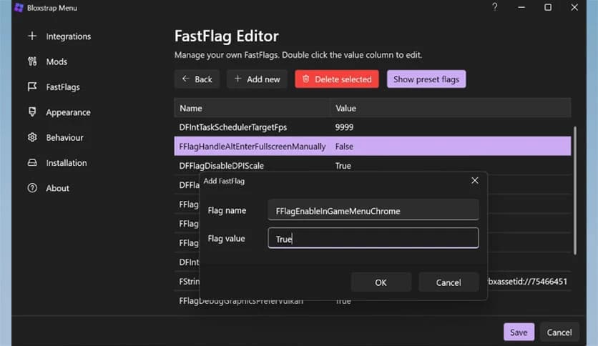Image resolution: width=598 pixels, height=346 pixels.
Task: Click inside the Flag value field
Action: pos(372,239)
